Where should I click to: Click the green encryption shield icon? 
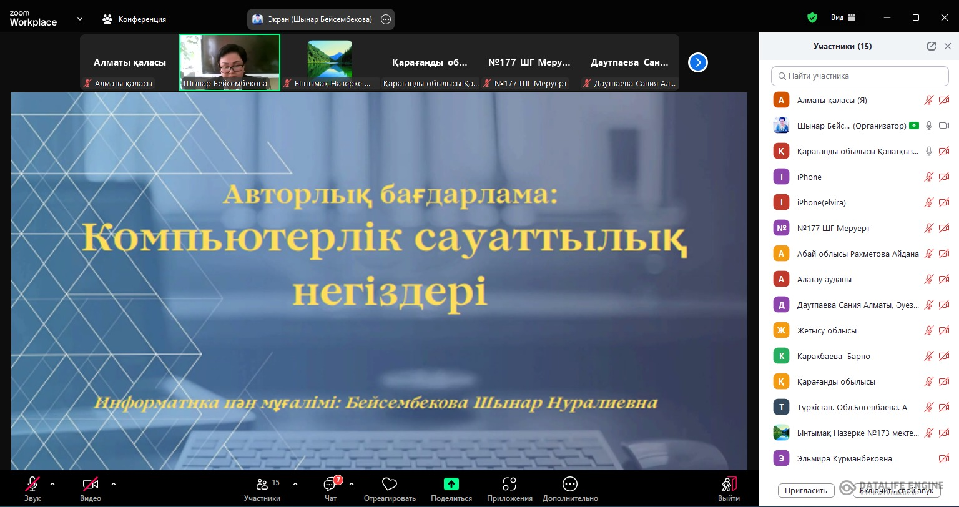tap(812, 18)
